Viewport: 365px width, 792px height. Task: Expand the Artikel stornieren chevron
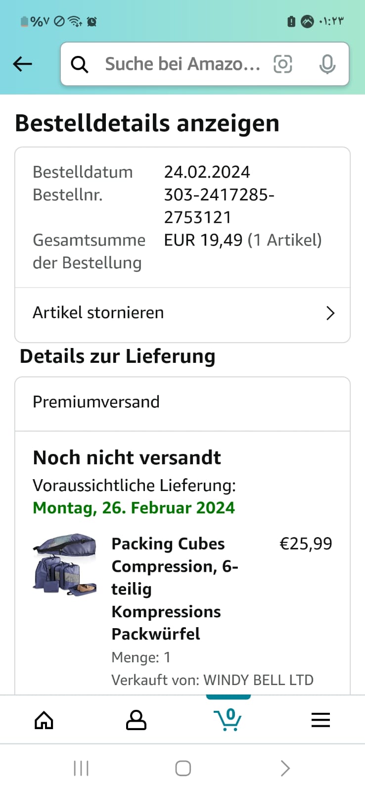(330, 313)
